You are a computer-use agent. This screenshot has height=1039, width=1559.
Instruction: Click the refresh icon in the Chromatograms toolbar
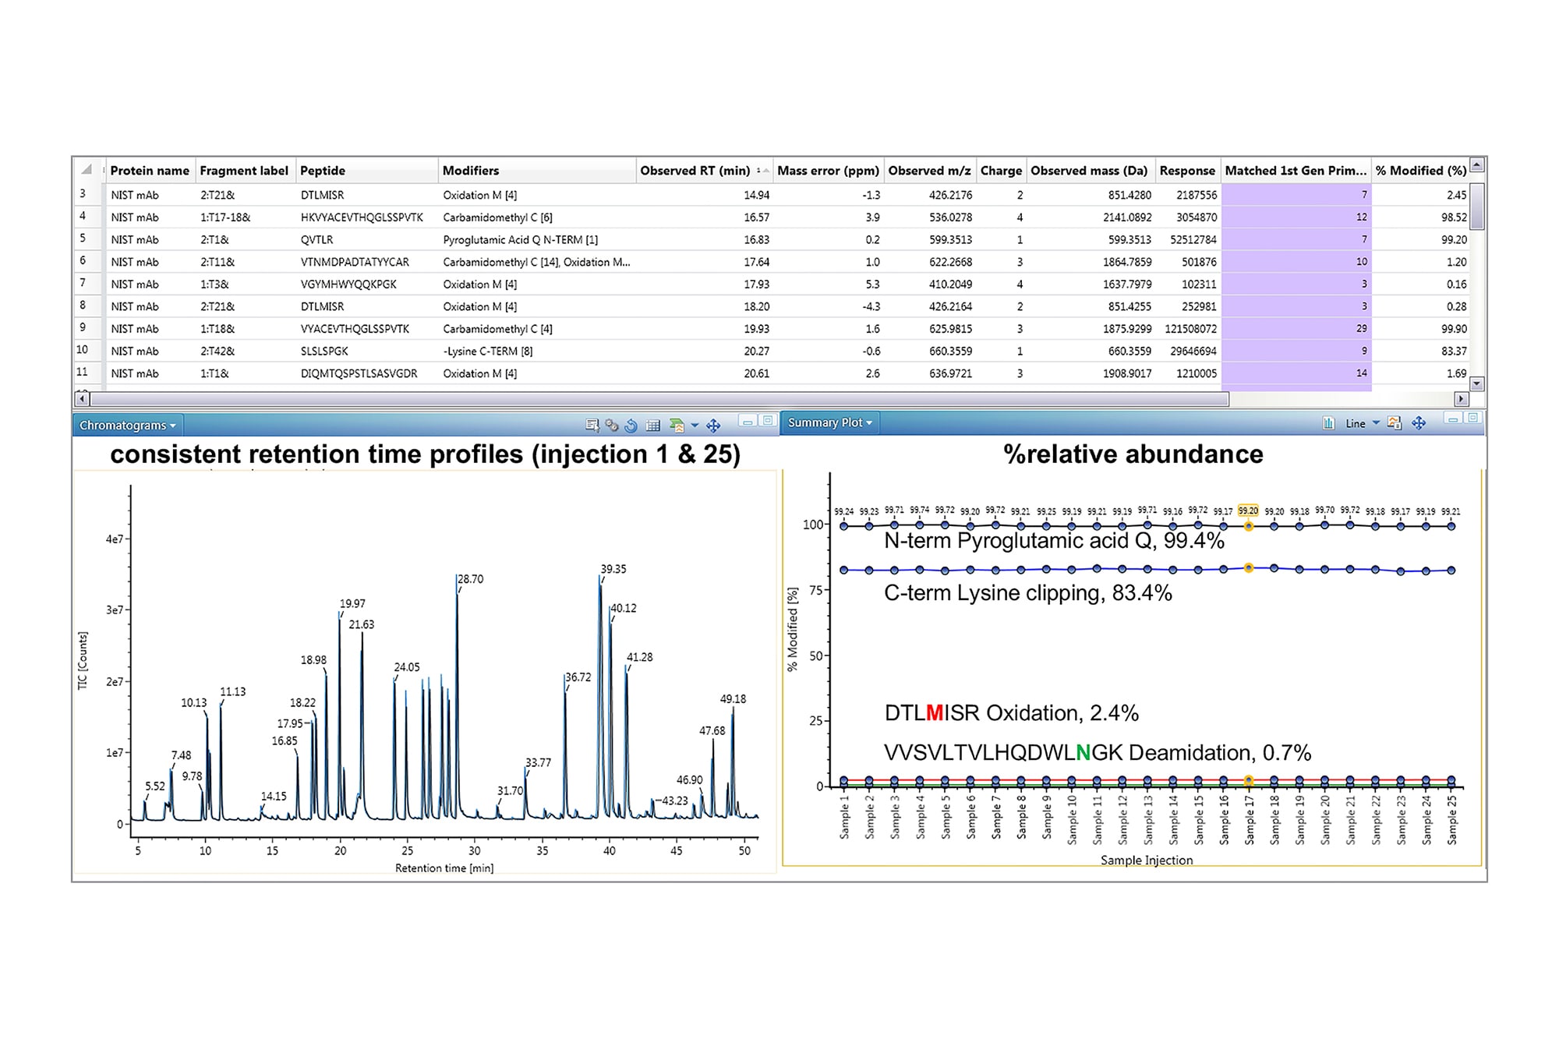[631, 425]
